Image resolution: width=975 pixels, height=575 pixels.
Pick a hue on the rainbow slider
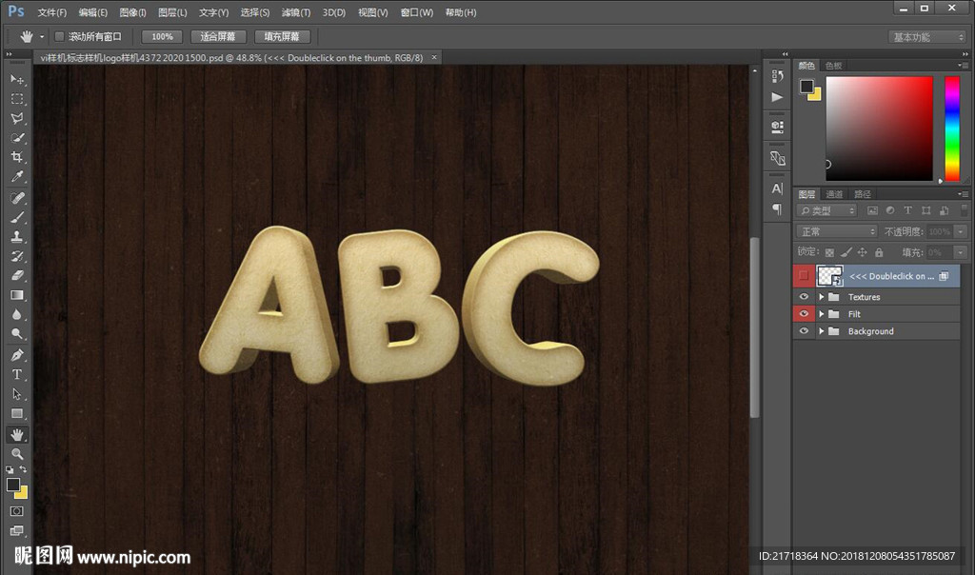pyautogui.click(x=952, y=129)
